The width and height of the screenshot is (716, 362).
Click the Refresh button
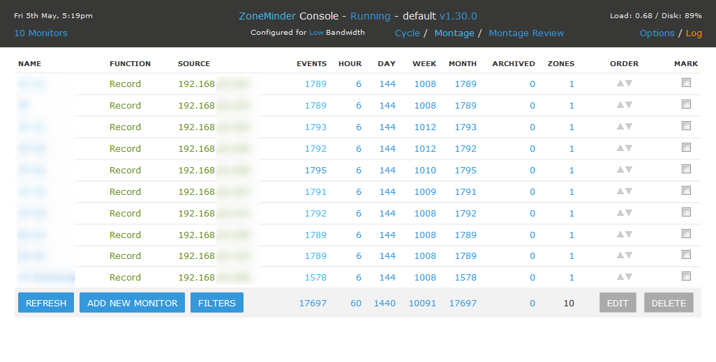pos(46,303)
